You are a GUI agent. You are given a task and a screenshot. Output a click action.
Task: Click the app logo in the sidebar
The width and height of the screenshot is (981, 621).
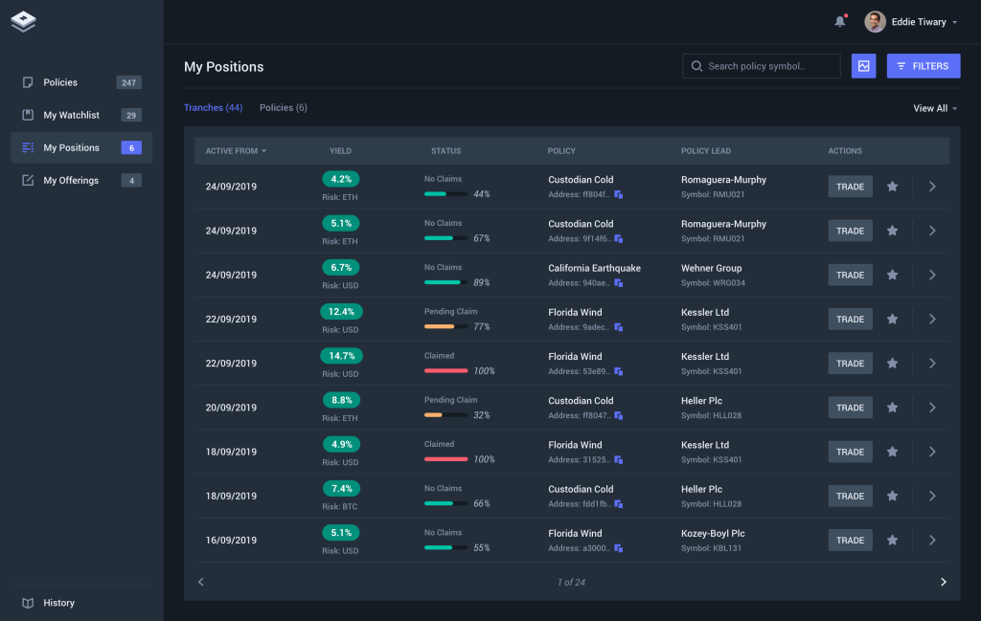pyautogui.click(x=23, y=21)
